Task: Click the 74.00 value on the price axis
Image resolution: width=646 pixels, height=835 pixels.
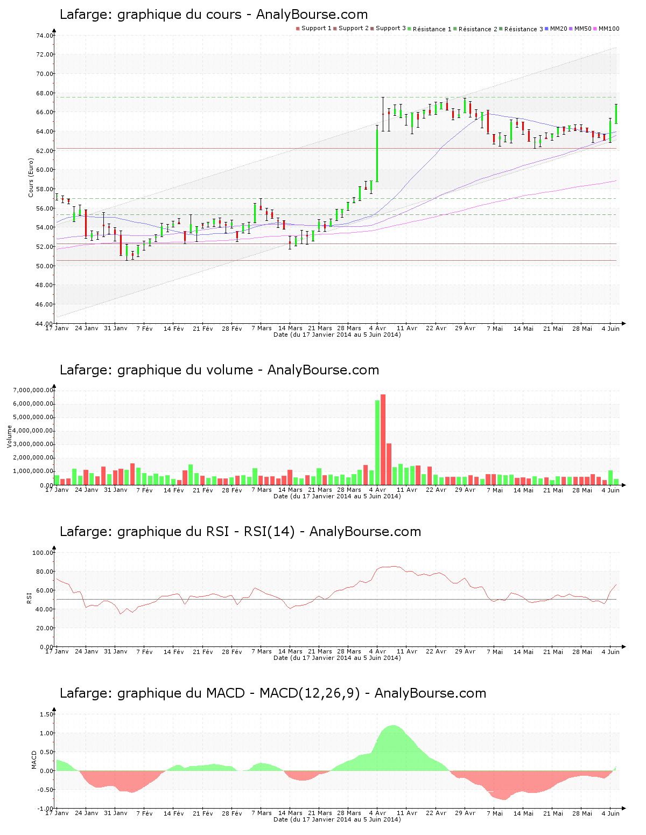Action: coord(45,36)
